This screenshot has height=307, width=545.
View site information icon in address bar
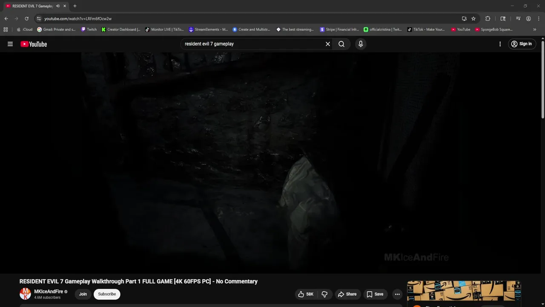pos(39,19)
